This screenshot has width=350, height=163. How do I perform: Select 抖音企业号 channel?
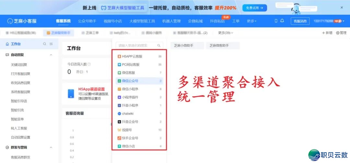pos(139,122)
